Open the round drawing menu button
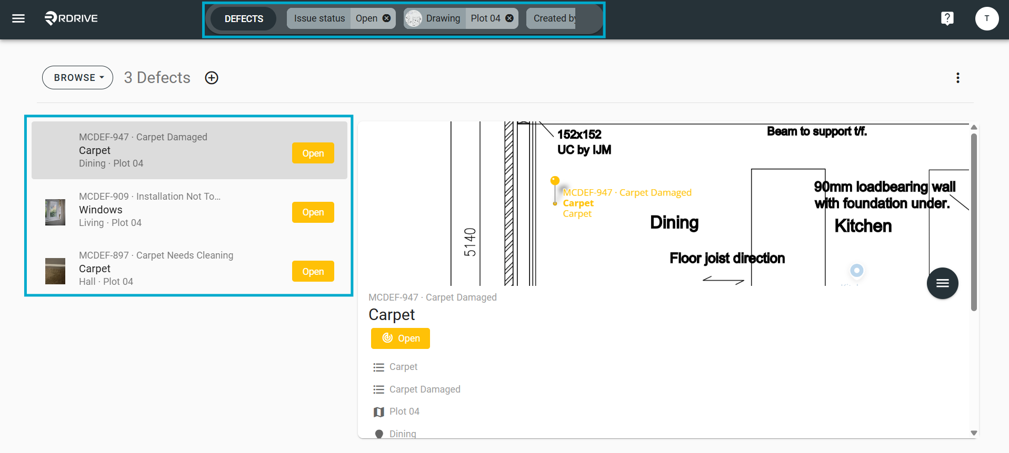This screenshot has width=1009, height=453. [x=942, y=283]
